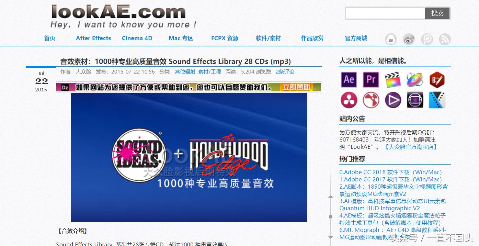Open the 大众脸官方淘宝店 link
479x246 pixels.
[x=411, y=147]
